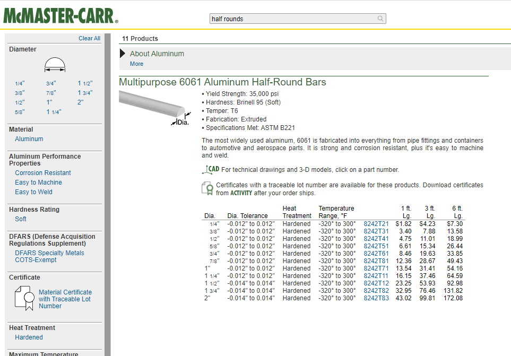Open part number 8242T11
Screen dimensions: 511x356
click(x=376, y=276)
